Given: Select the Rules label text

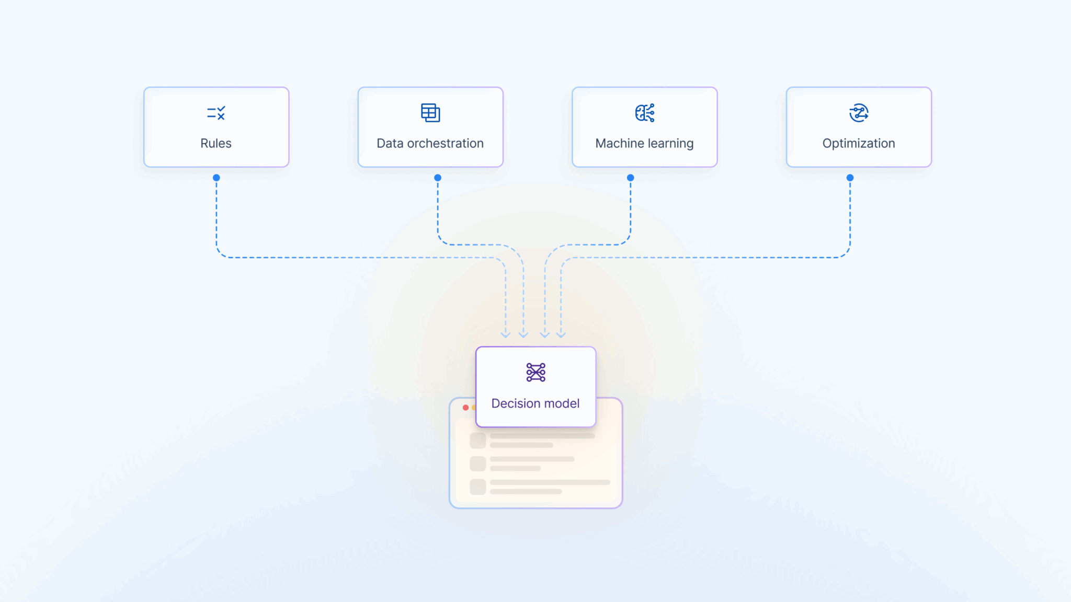Looking at the screenshot, I should (x=216, y=143).
